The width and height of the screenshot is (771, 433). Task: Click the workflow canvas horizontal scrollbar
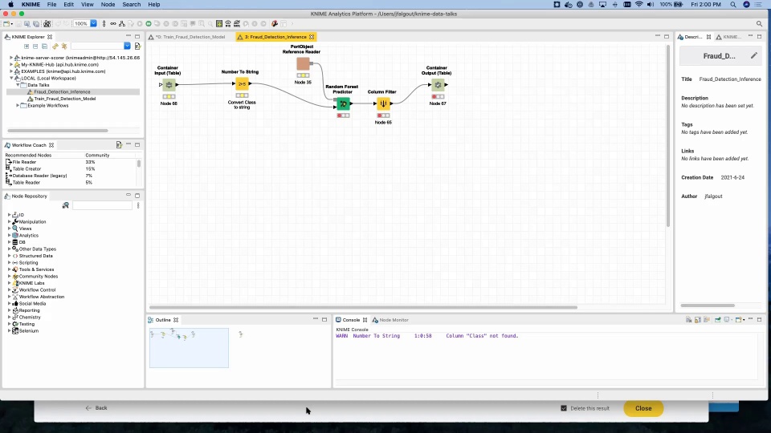click(x=363, y=307)
